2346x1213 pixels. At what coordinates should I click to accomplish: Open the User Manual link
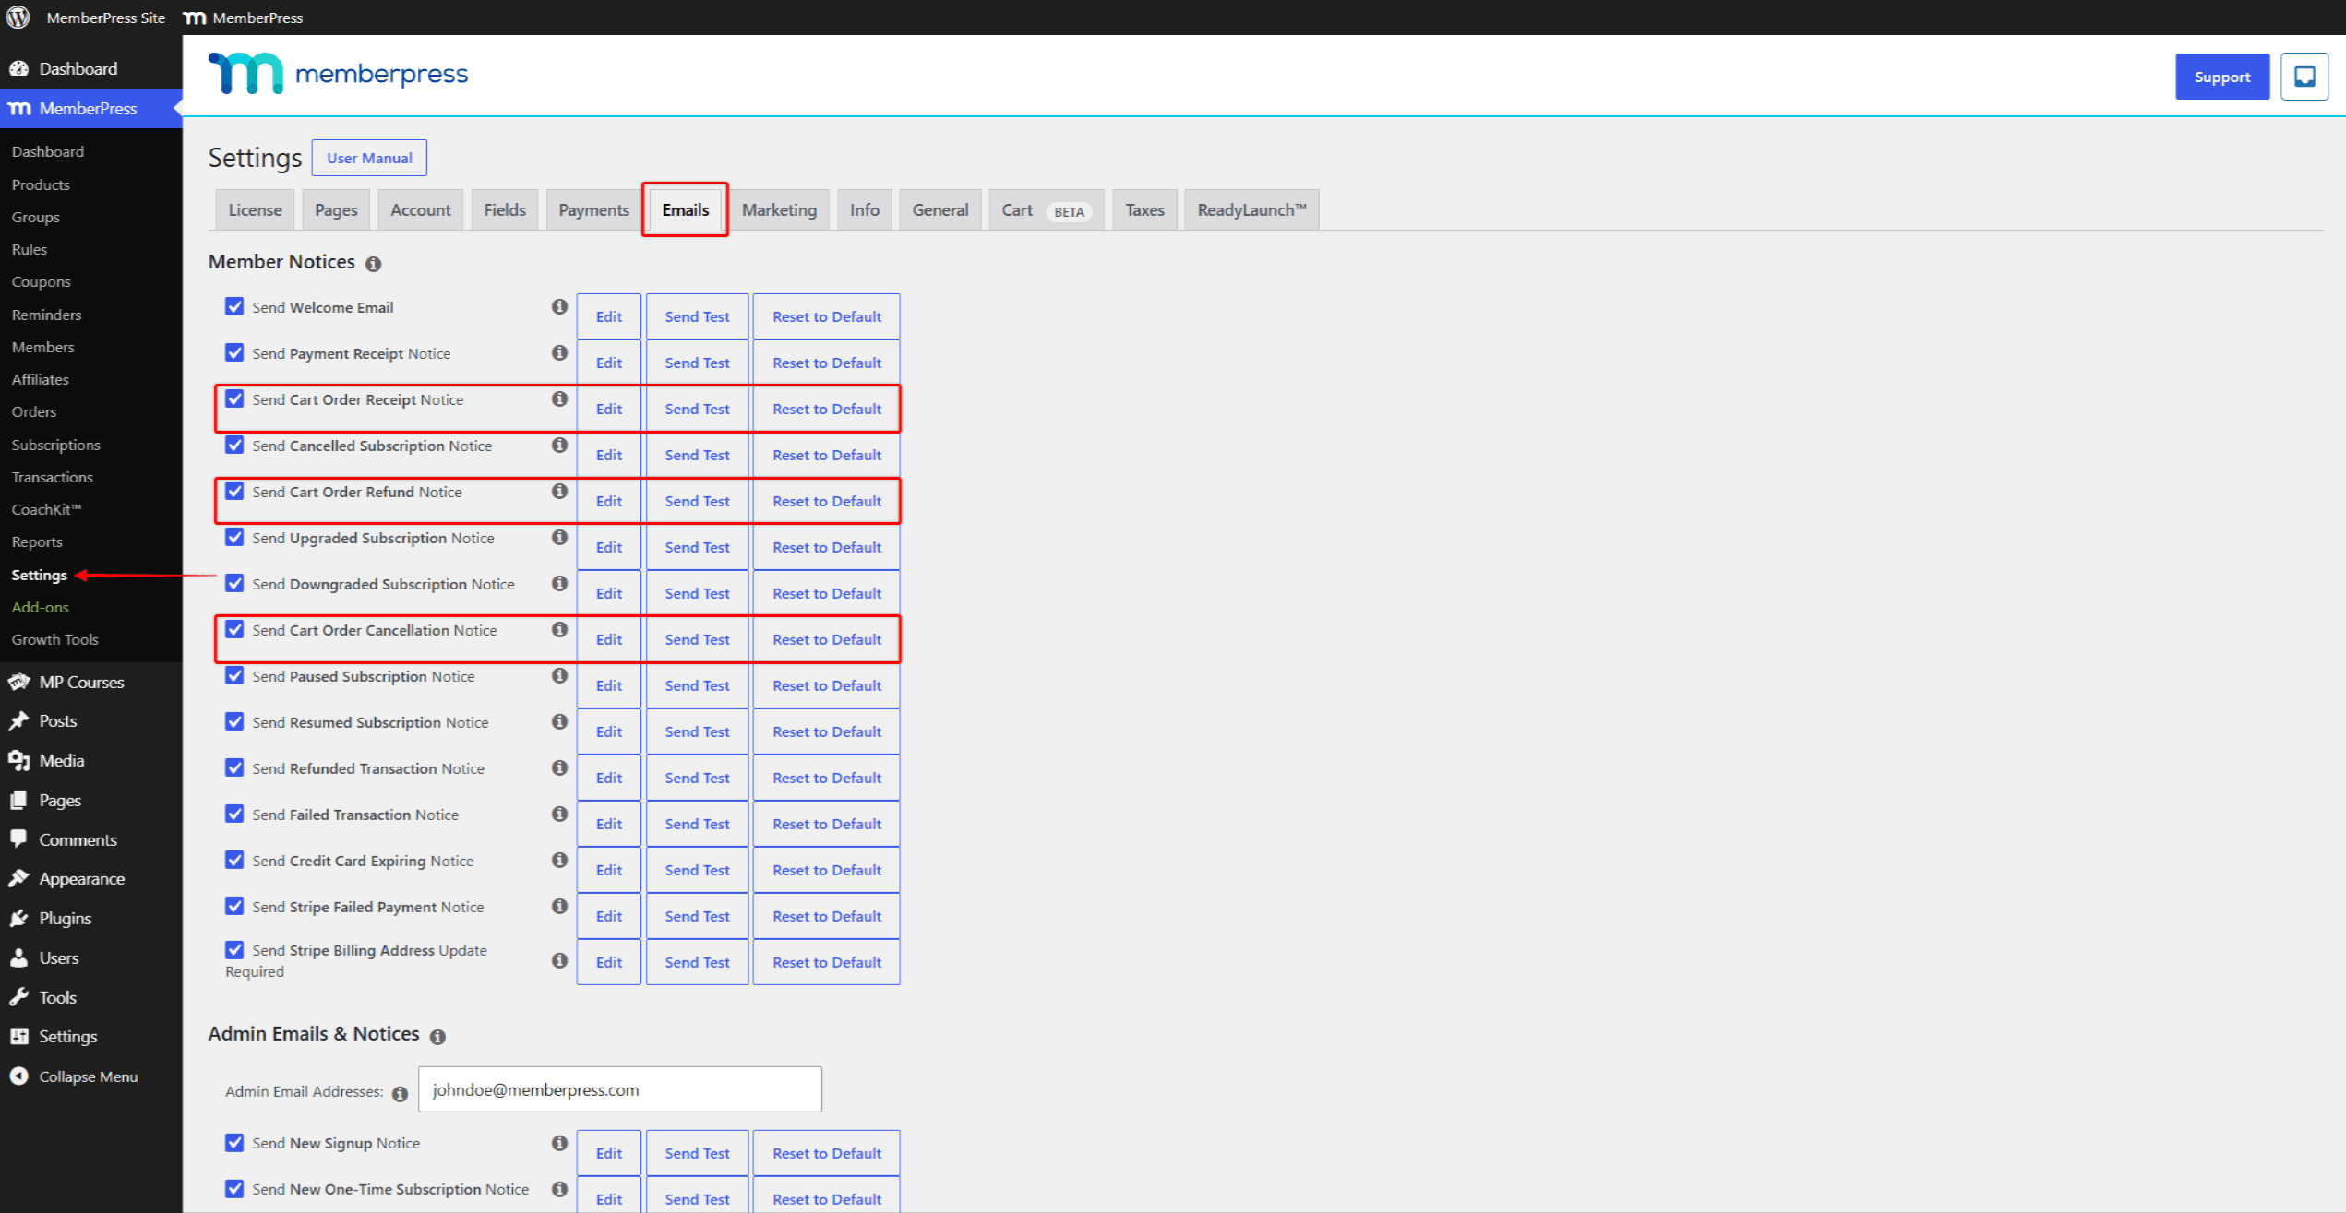point(369,158)
